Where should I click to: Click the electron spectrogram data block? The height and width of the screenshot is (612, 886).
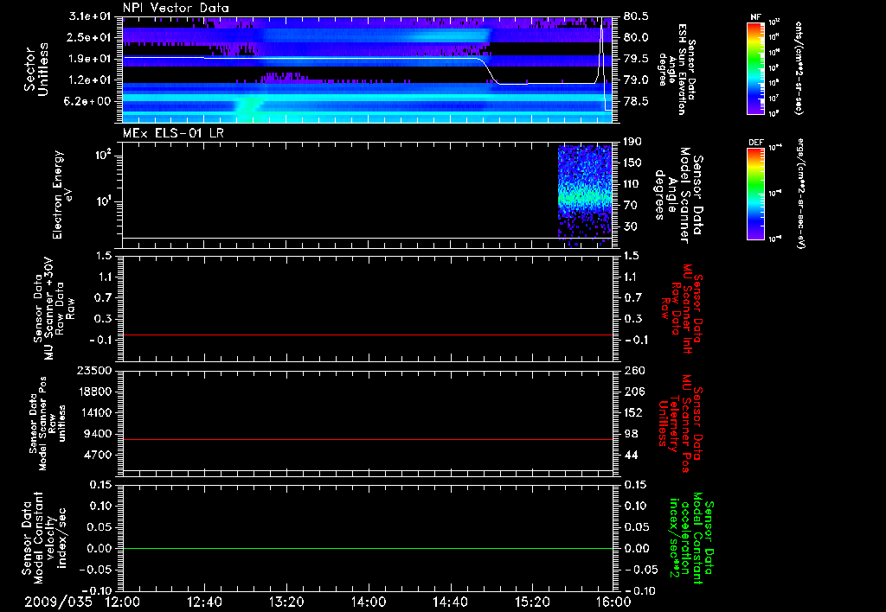(585, 196)
